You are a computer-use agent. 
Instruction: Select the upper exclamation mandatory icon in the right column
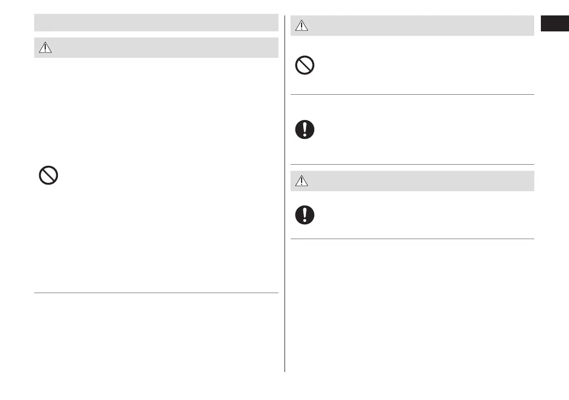pos(305,129)
